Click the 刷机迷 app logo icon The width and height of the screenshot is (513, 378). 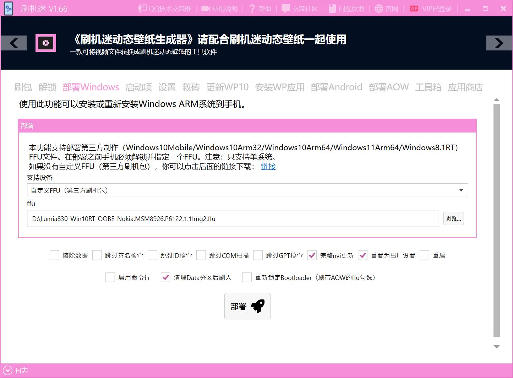click(x=8, y=8)
